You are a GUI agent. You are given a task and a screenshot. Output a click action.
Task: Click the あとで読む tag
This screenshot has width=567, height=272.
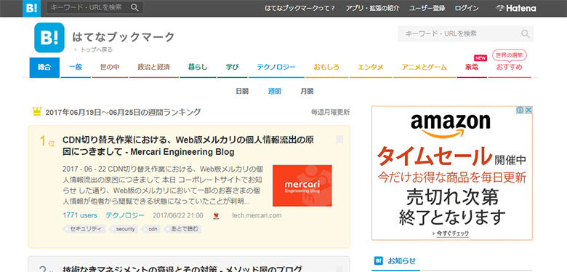coord(183,229)
